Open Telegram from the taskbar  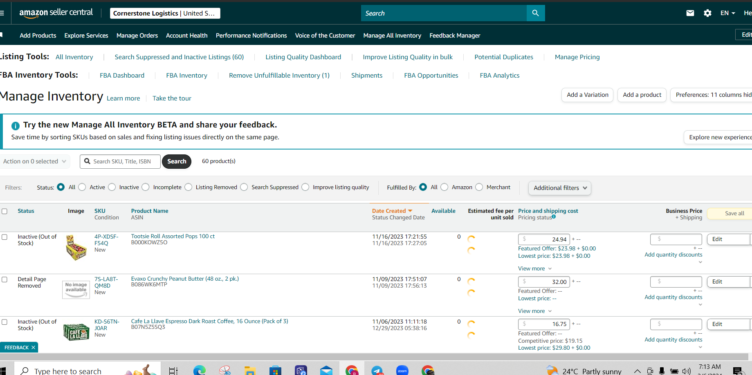(x=377, y=371)
